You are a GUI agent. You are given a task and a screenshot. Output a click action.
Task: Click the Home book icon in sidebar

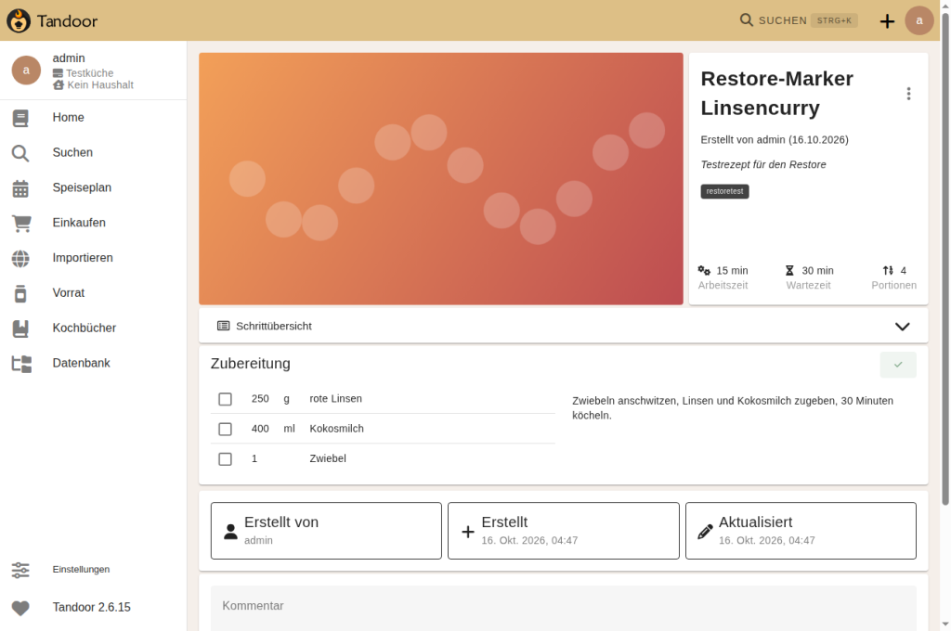[20, 118]
